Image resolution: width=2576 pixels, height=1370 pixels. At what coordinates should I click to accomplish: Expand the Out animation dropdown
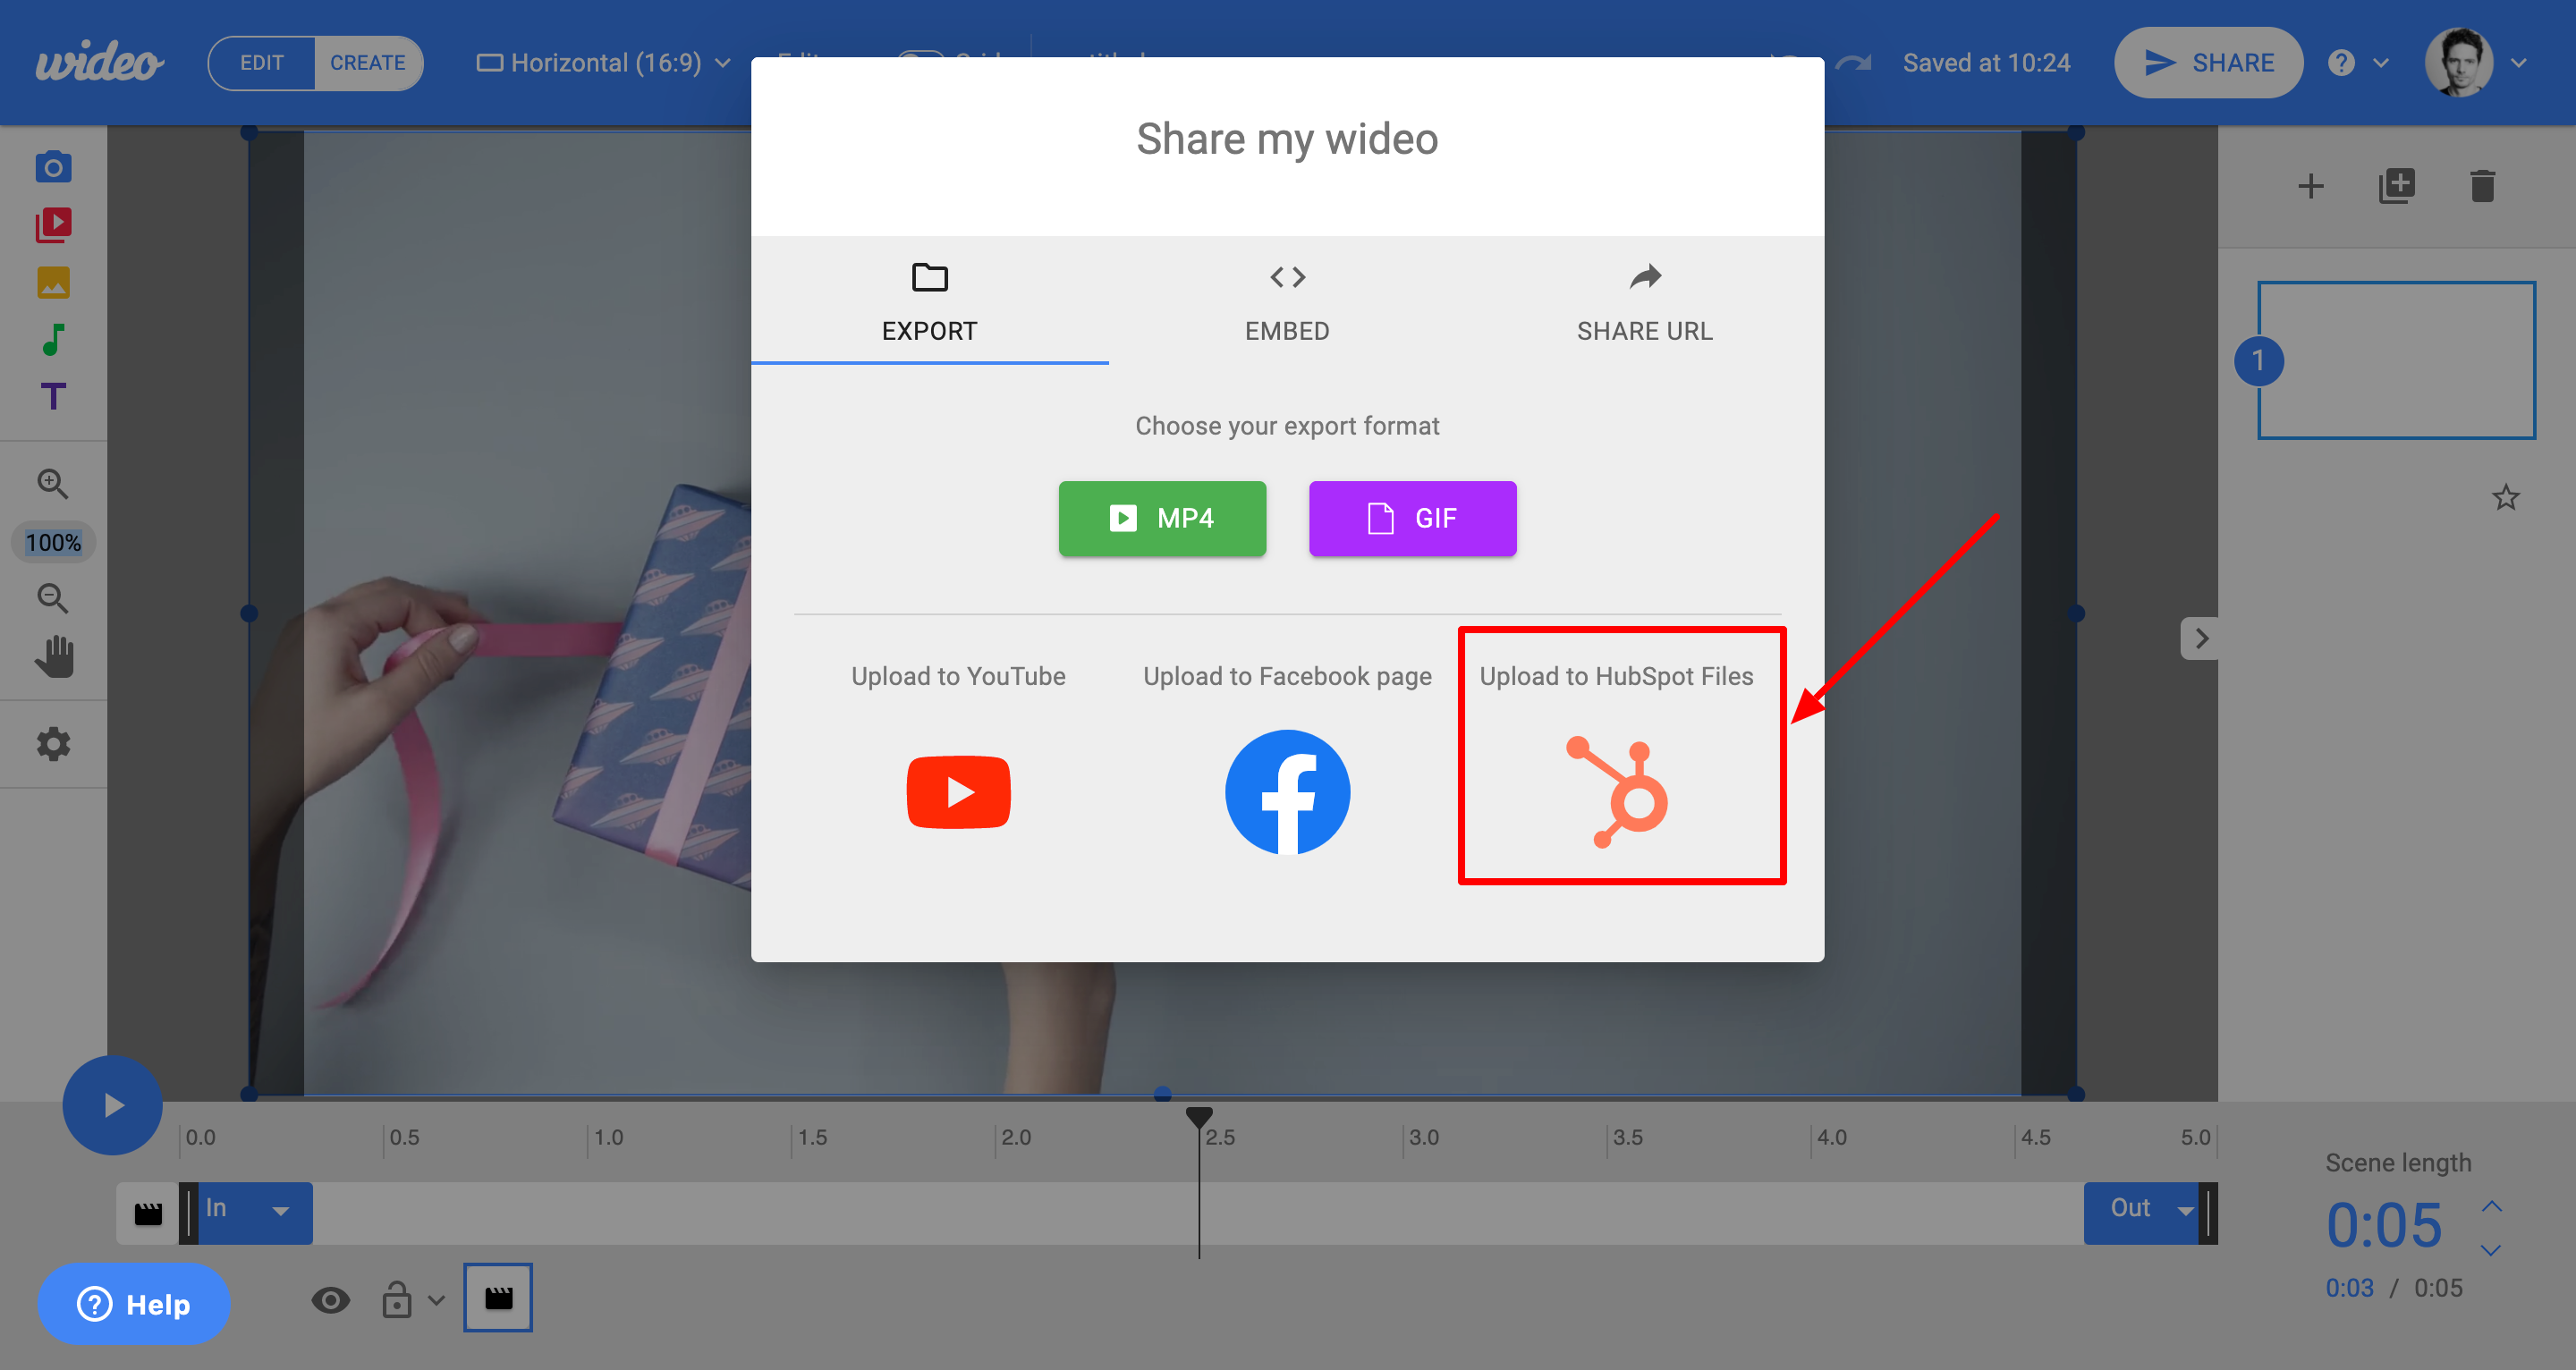click(x=2185, y=1211)
